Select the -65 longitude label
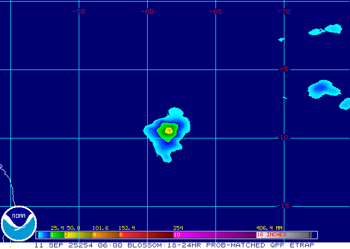The image size is (350, 249). coord(215,11)
